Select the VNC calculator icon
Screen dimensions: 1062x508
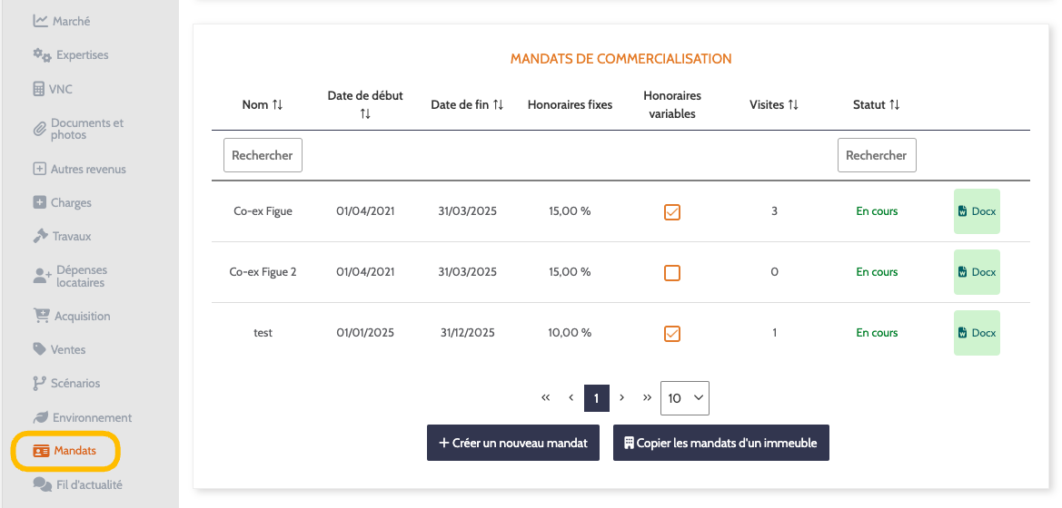point(39,89)
